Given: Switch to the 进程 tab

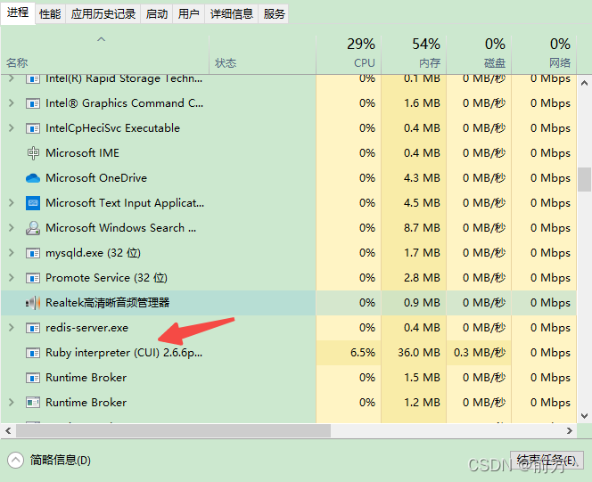Looking at the screenshot, I should pos(18,12).
